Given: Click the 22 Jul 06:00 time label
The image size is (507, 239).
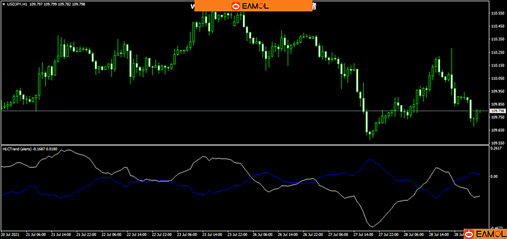Looking at the screenshot, I should [111, 235].
